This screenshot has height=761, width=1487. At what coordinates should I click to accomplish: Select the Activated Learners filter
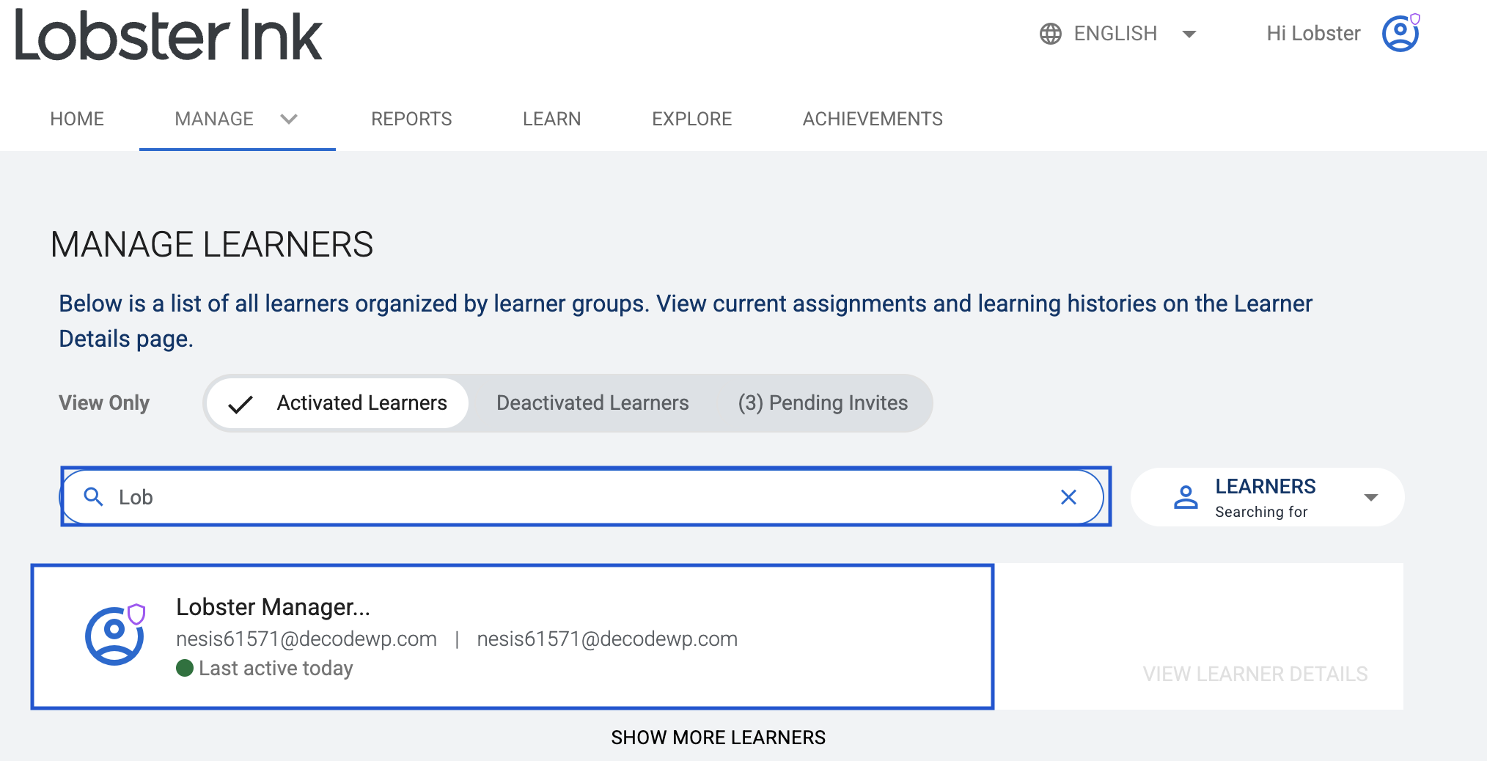337,403
